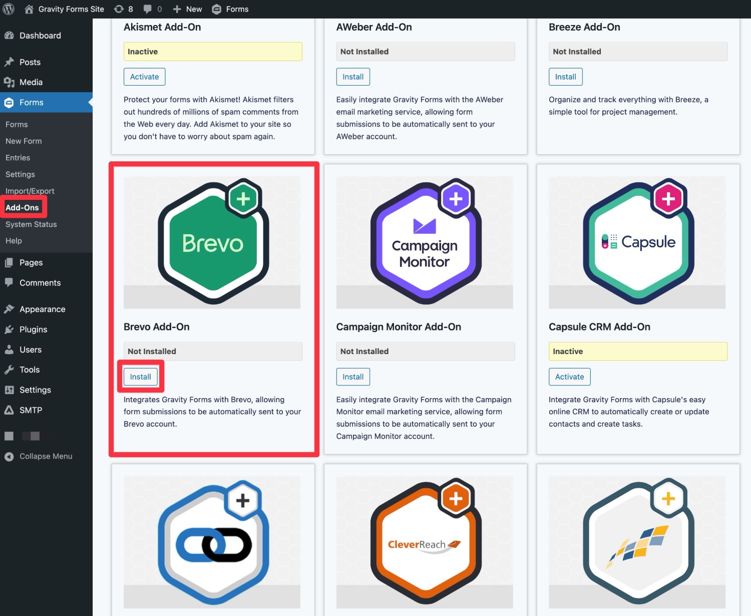Image resolution: width=751 pixels, height=616 pixels.
Task: Open the comments bubble icon in admin bar
Action: point(148,9)
